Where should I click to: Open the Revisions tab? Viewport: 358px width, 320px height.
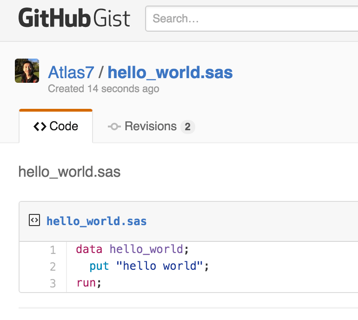(151, 127)
